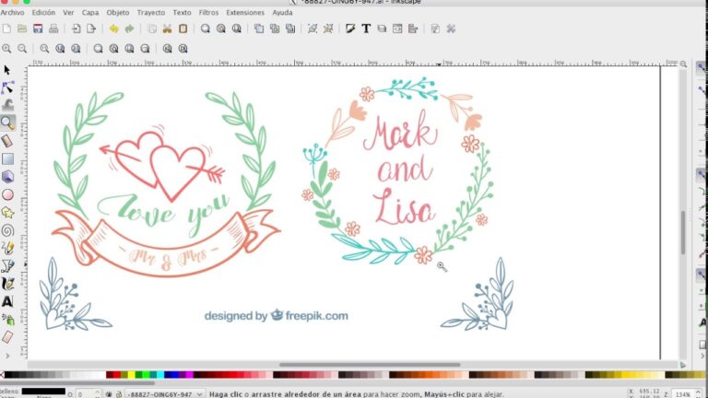This screenshot has width=708, height=398.
Task: Expand more tools chevron in toolbox
Action: point(7,356)
